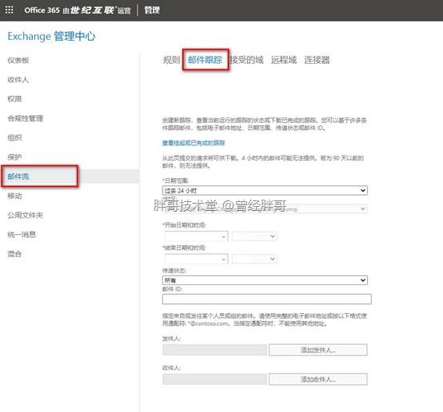Open the 传递状态 dropdown showing 所有
Screen dimensions: 443x412
(x=265, y=280)
